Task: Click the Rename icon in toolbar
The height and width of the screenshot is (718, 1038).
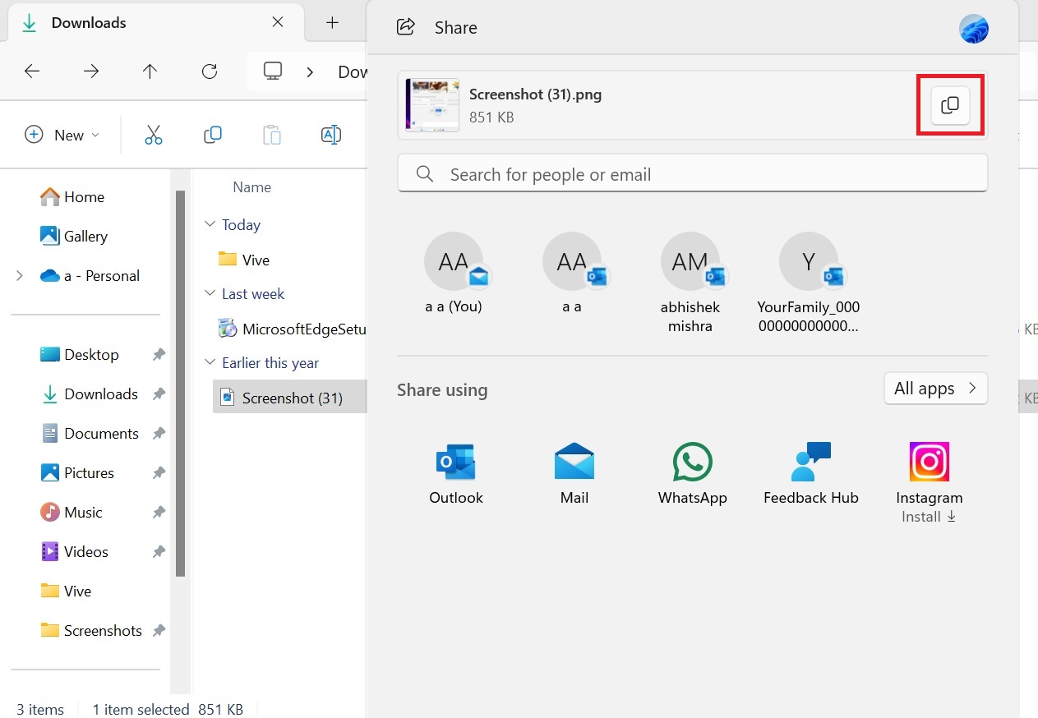Action: click(331, 135)
